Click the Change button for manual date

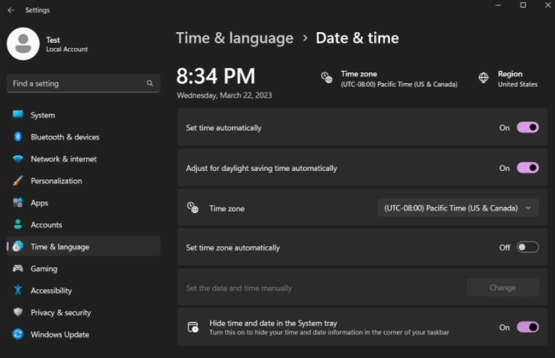point(502,288)
